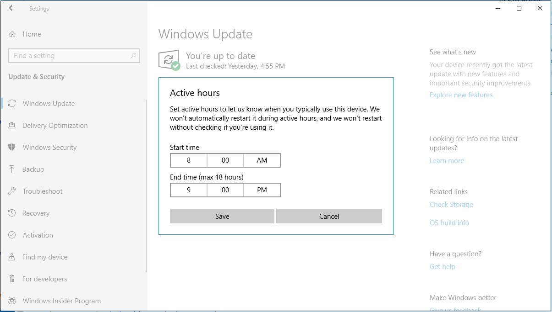The height and width of the screenshot is (312, 552).
Task: Click the 'Start time' label
Action: (x=185, y=148)
